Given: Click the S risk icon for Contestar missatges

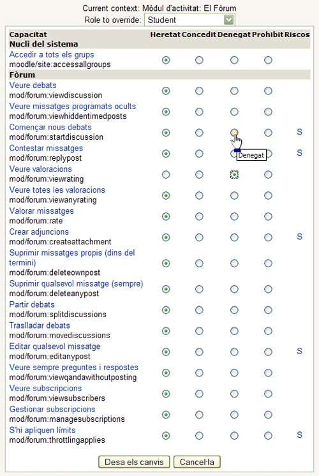Looking at the screenshot, I should point(299,152).
